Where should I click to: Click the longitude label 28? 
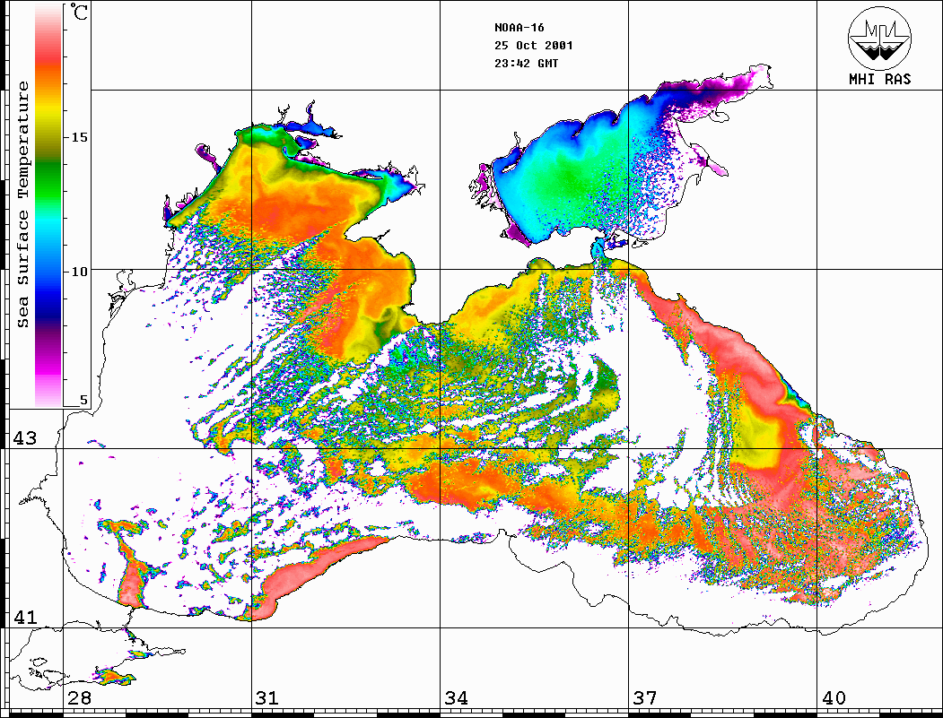coord(79,698)
